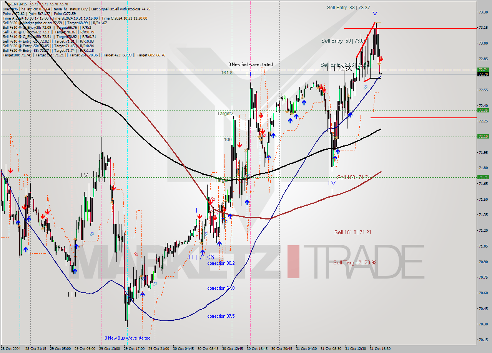Viewport: 492px width, 353px height.
Task: Click the 'Sell 100 | 71.74' label
Action: tap(354, 177)
